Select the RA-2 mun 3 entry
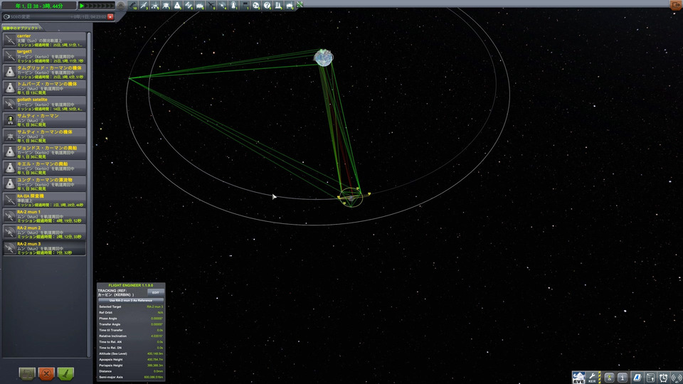Viewport: 683px width, 384px height. (x=44, y=248)
